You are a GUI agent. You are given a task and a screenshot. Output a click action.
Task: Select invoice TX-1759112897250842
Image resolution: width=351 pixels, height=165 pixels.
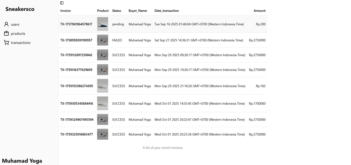(x=76, y=55)
